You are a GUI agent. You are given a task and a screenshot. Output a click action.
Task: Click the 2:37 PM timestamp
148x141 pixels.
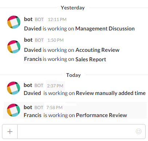(x=55, y=86)
